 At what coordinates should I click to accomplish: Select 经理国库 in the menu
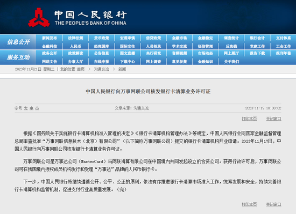102,46
